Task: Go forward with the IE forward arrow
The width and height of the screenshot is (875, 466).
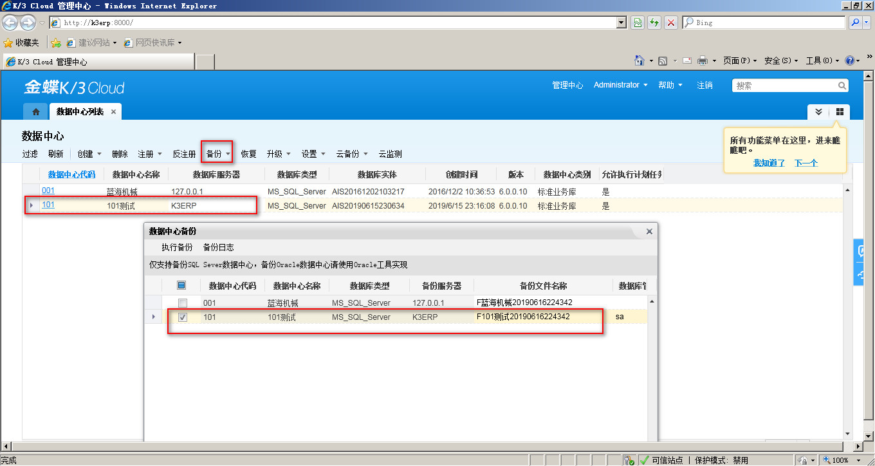Action: click(28, 23)
